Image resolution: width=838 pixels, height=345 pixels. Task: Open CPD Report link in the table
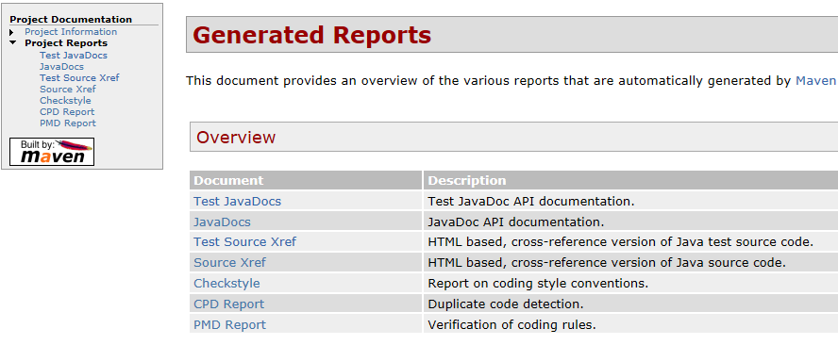tap(228, 304)
